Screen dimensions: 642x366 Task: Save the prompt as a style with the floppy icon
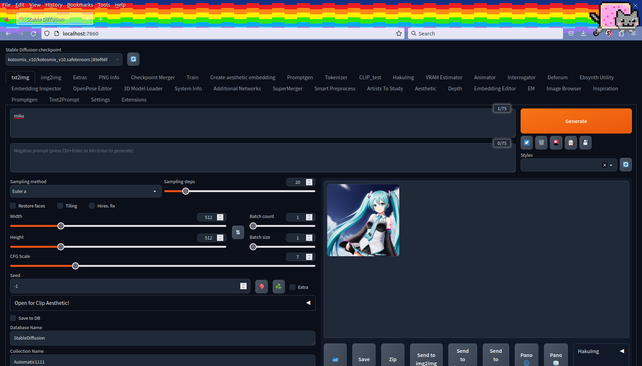point(585,143)
